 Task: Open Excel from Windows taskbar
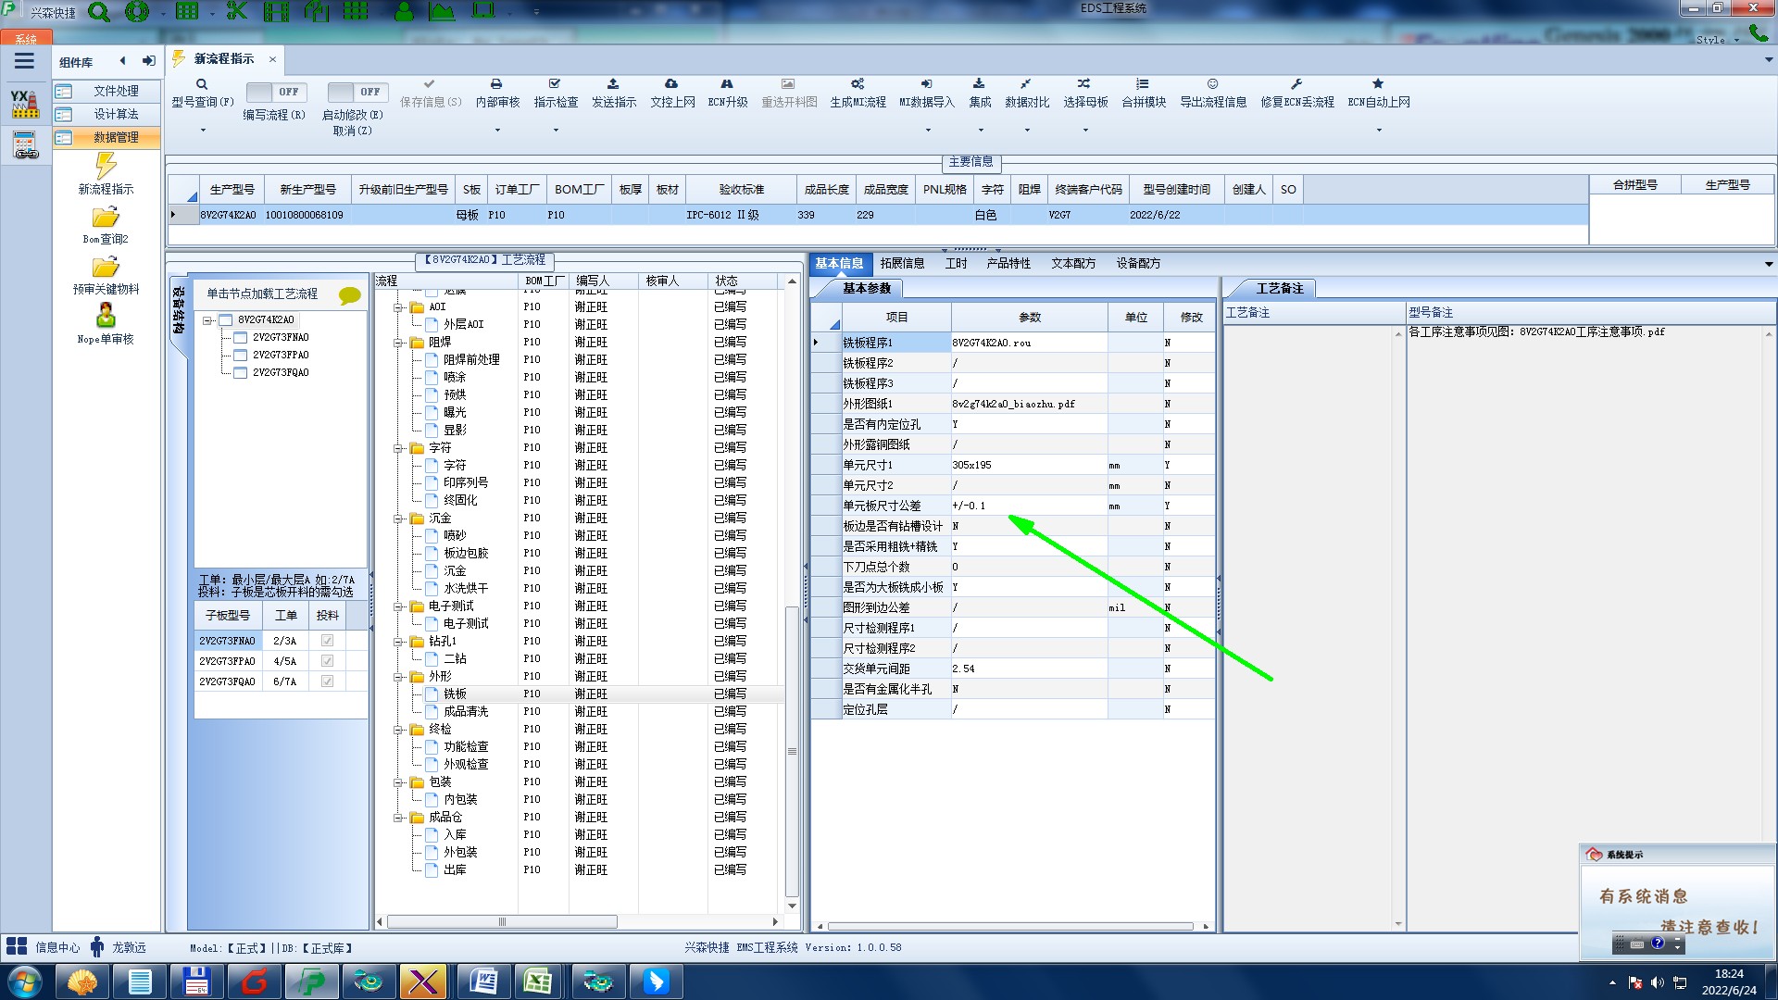point(540,981)
